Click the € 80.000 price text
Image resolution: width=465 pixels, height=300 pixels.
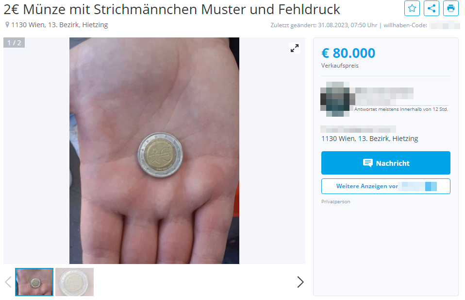tap(348, 53)
